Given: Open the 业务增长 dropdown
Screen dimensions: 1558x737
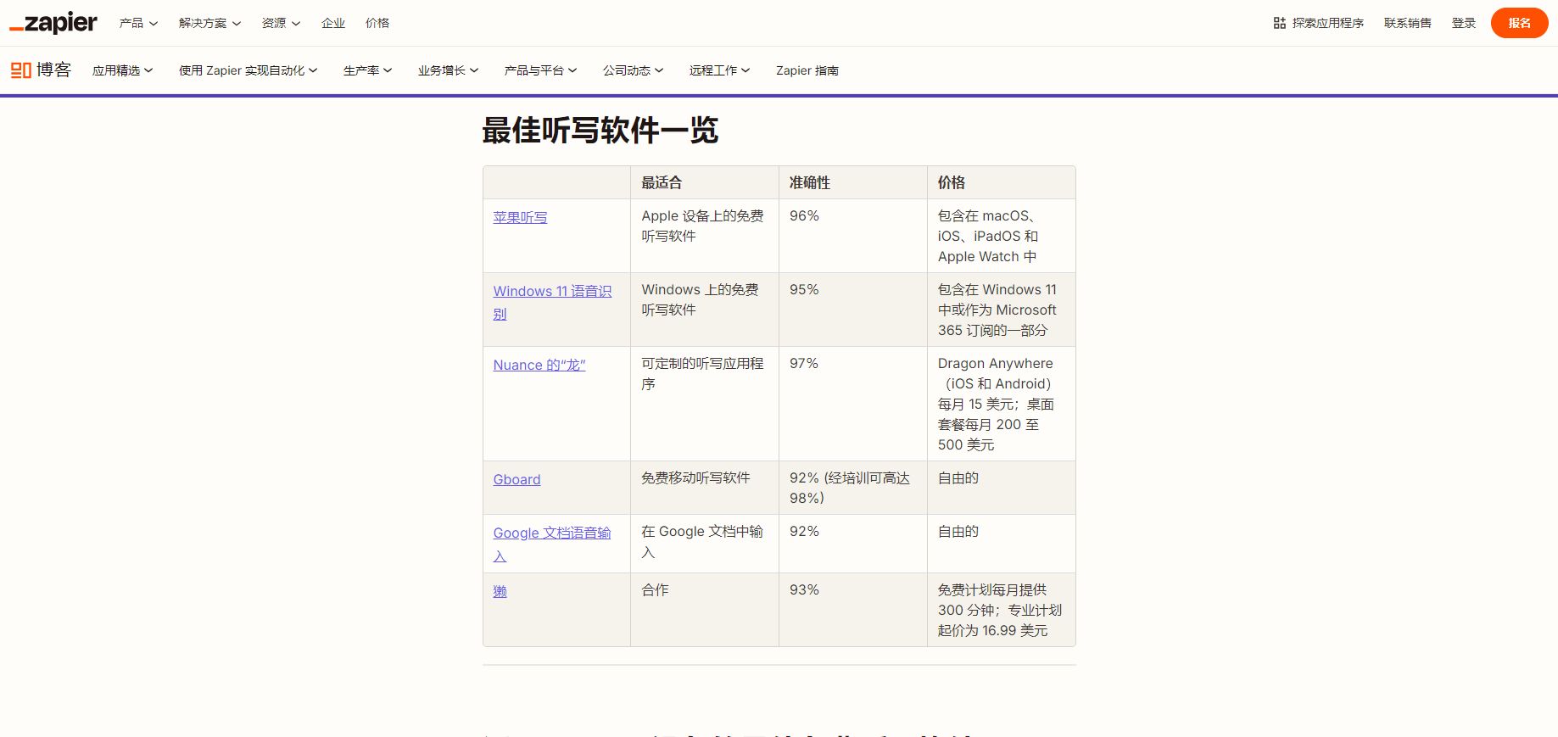Looking at the screenshot, I should [x=448, y=70].
